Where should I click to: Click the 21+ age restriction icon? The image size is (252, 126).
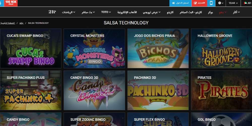[x=52, y=12]
